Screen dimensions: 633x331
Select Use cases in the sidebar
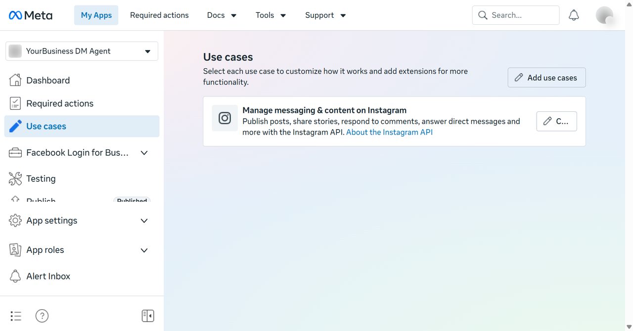(x=82, y=126)
